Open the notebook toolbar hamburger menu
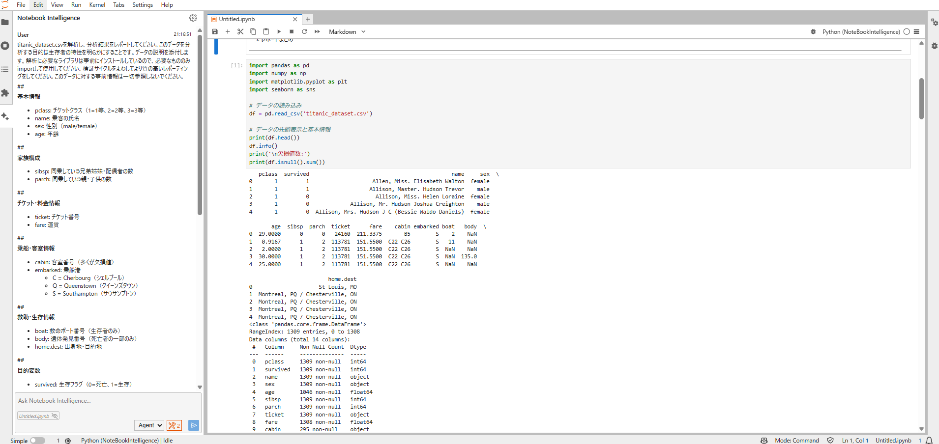939x444 pixels. [x=916, y=31]
